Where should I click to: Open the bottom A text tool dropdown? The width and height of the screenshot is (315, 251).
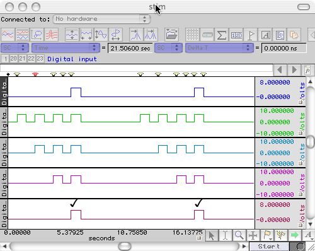[309, 235]
